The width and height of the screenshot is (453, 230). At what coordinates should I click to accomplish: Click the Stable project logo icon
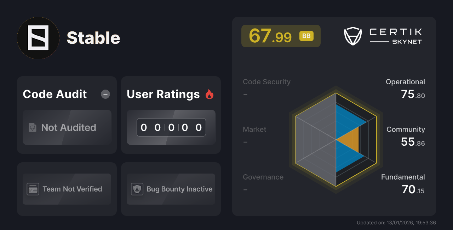pos(38,38)
